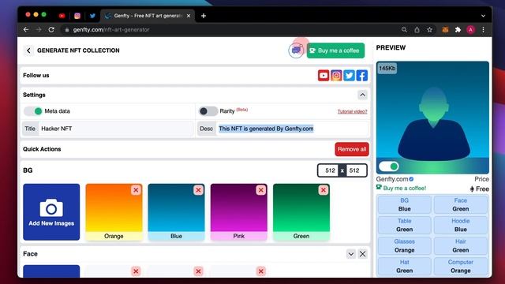Open the pinned Instagram tab
Image resolution: width=505 pixels, height=284 pixels.
click(77, 16)
